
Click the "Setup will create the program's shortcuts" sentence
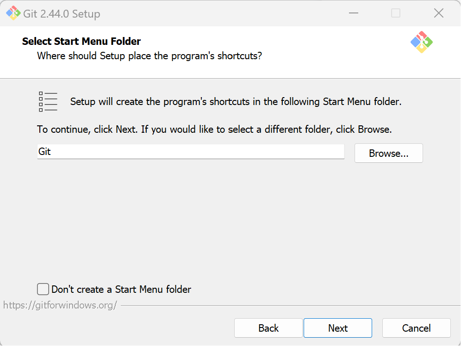click(x=236, y=102)
